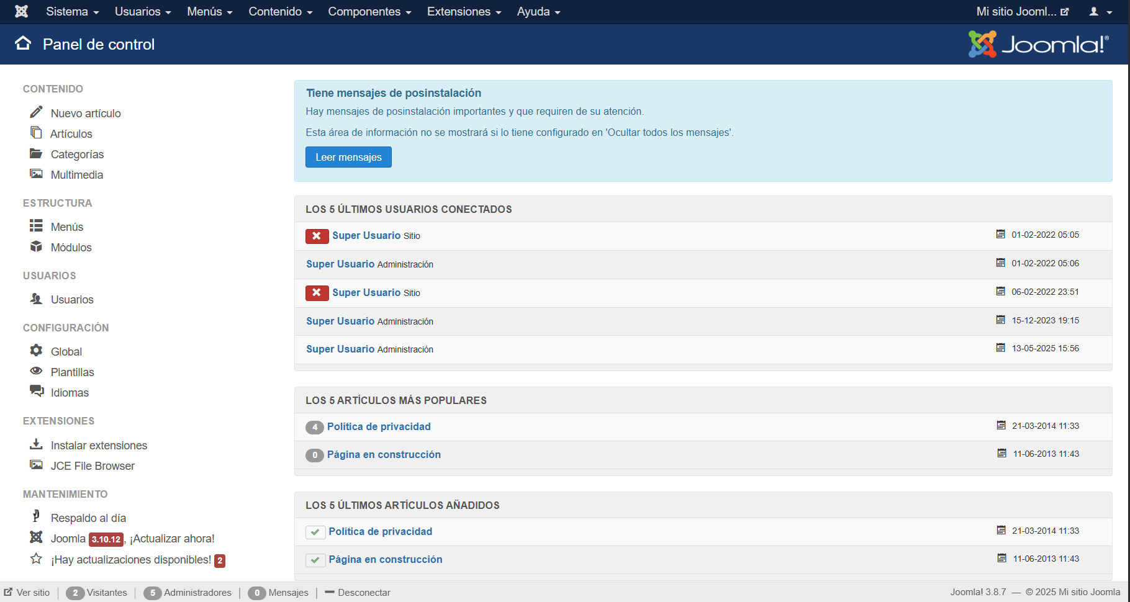The height and width of the screenshot is (602, 1130).
Task: Click Ver sitio in the status bar
Action: pos(33,593)
